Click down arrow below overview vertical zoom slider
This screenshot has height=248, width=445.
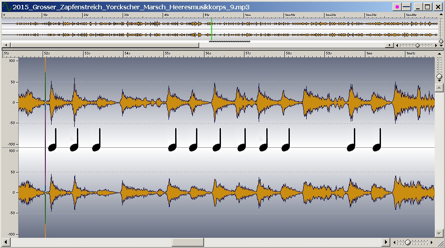(x=441, y=45)
